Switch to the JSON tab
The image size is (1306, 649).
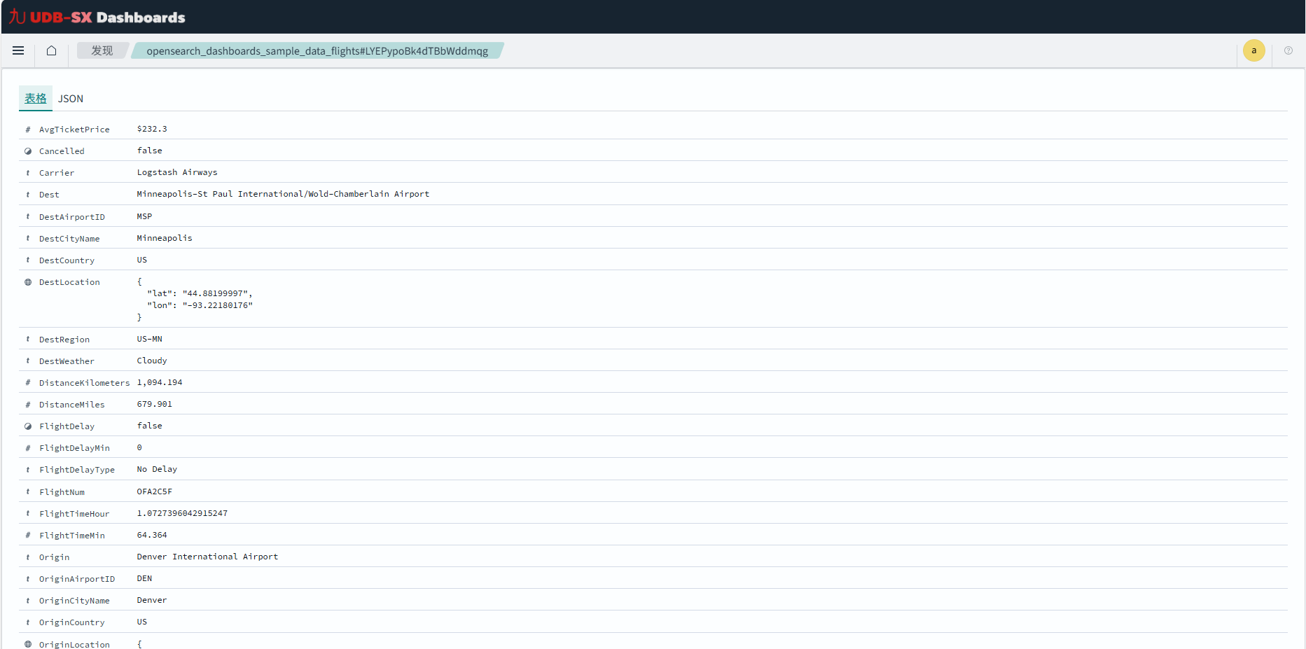tap(70, 99)
